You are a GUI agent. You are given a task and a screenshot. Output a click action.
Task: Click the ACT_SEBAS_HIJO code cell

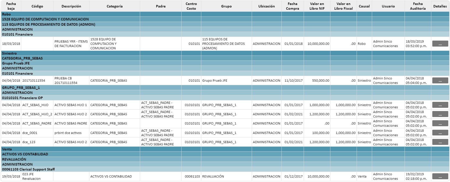[x=37, y=105]
